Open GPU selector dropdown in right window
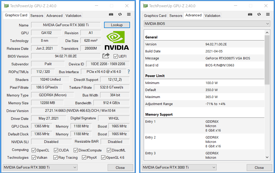Viewport: 275px width, 173px height. click(x=179, y=167)
